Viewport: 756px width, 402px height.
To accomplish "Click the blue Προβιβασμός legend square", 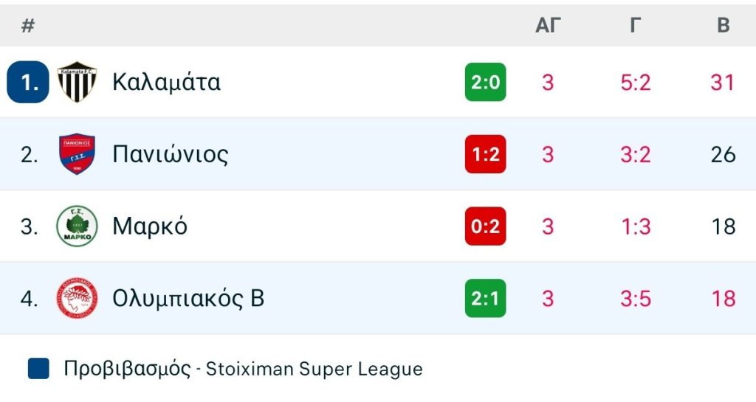I will (38, 369).
